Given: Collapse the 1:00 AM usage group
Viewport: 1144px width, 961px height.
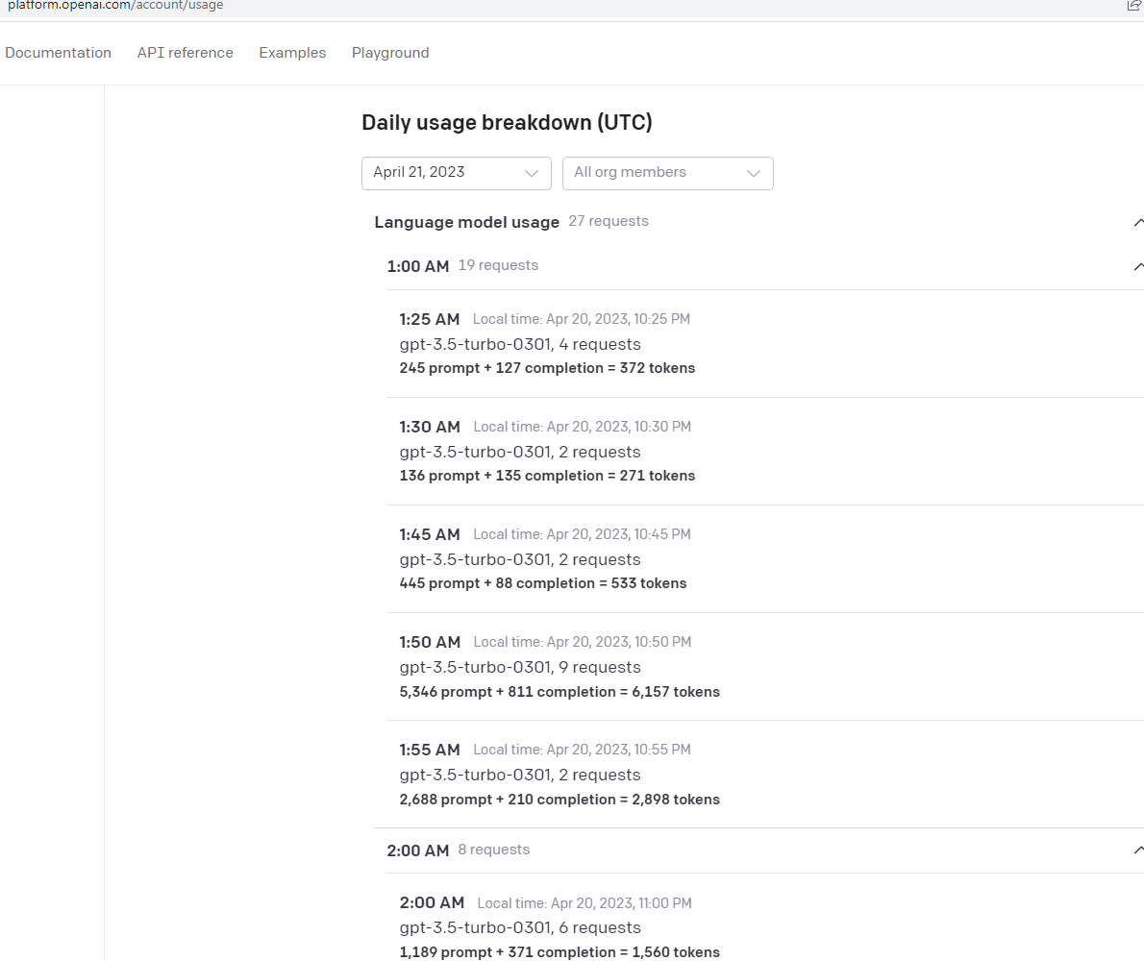Looking at the screenshot, I should tap(1138, 266).
